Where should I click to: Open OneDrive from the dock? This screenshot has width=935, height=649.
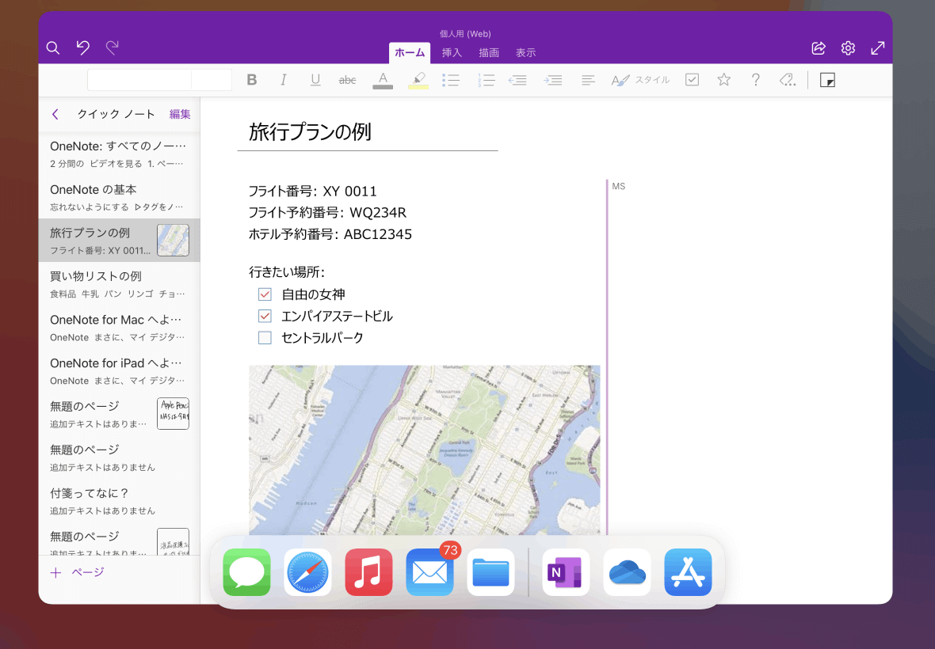click(628, 572)
